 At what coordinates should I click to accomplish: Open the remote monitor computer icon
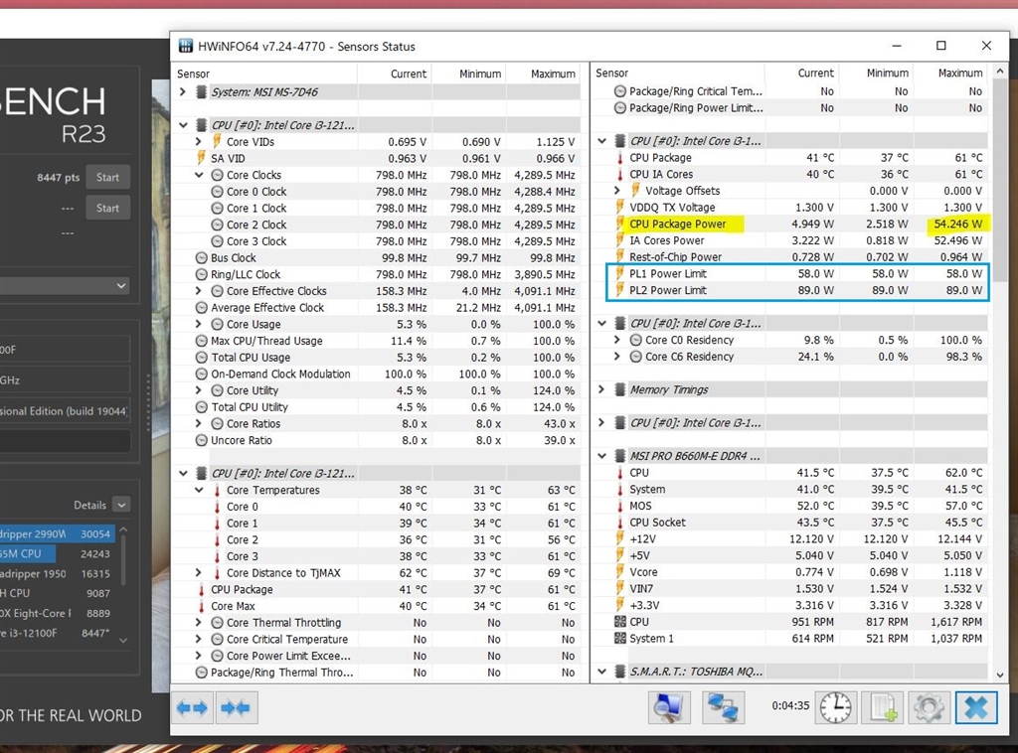click(x=669, y=707)
